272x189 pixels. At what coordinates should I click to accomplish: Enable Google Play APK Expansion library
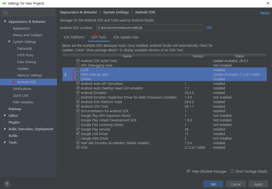pyautogui.click(x=78, y=115)
